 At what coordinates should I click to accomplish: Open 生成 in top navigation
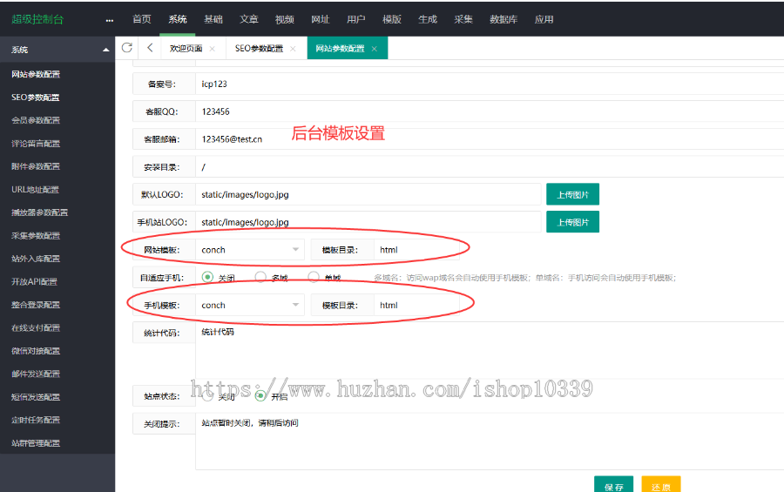tap(428, 19)
